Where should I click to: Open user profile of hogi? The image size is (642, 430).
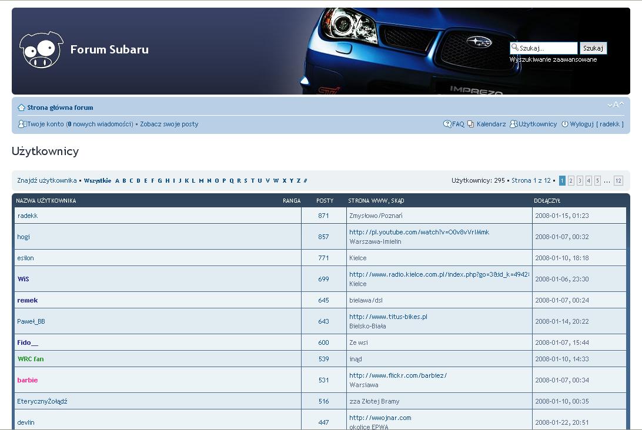click(24, 237)
